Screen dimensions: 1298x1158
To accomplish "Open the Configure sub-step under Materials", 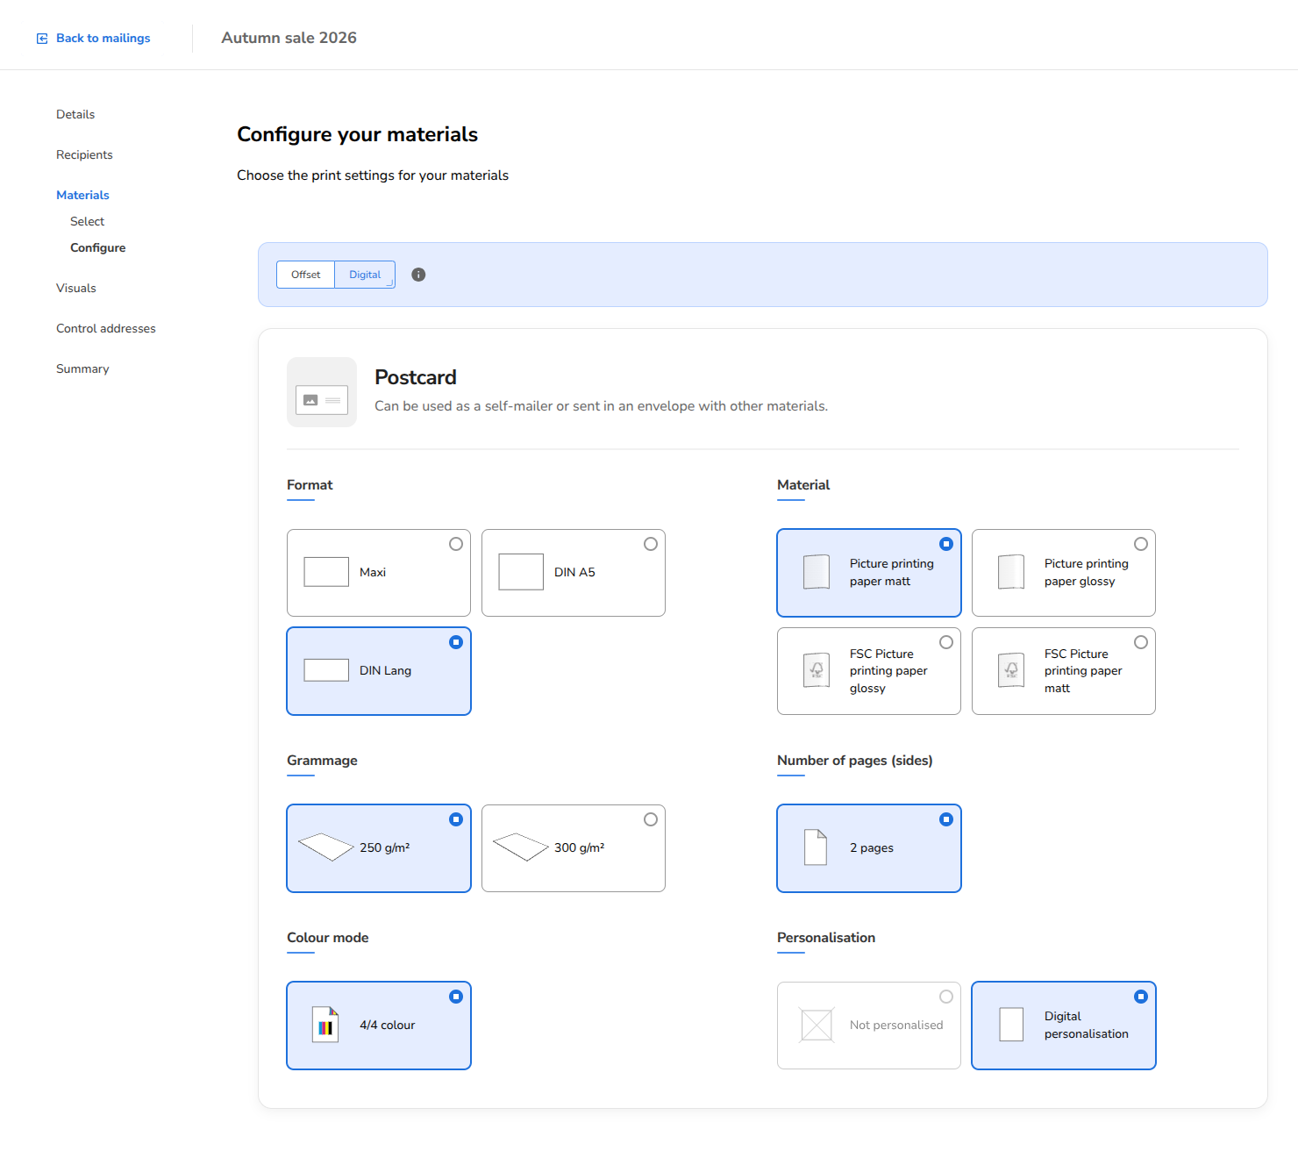I will [98, 247].
